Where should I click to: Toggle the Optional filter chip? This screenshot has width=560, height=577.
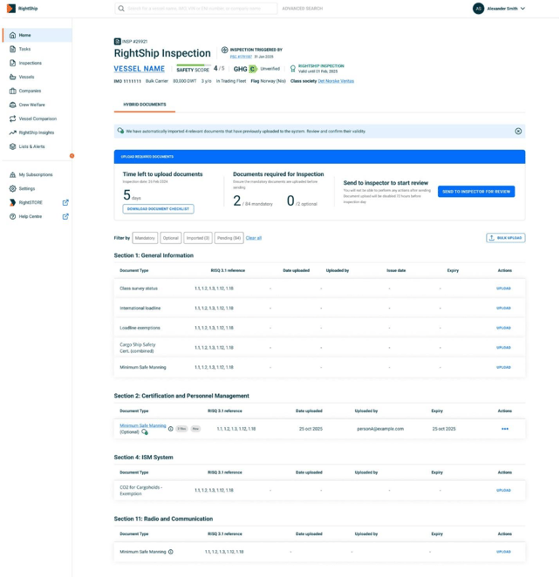coord(171,238)
